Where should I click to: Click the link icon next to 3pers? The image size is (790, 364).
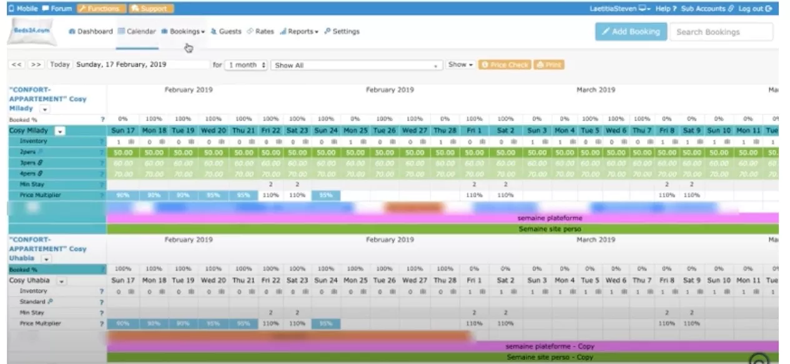[x=40, y=163]
